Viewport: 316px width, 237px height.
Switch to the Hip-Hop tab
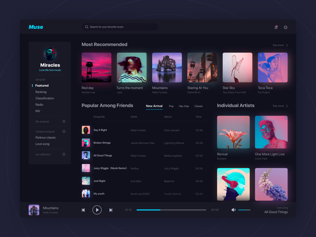(184, 106)
